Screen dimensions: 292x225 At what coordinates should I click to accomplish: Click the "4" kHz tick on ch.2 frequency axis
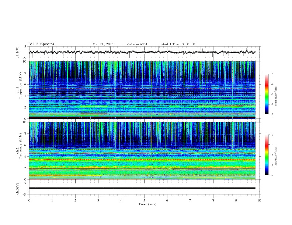tap(26, 157)
